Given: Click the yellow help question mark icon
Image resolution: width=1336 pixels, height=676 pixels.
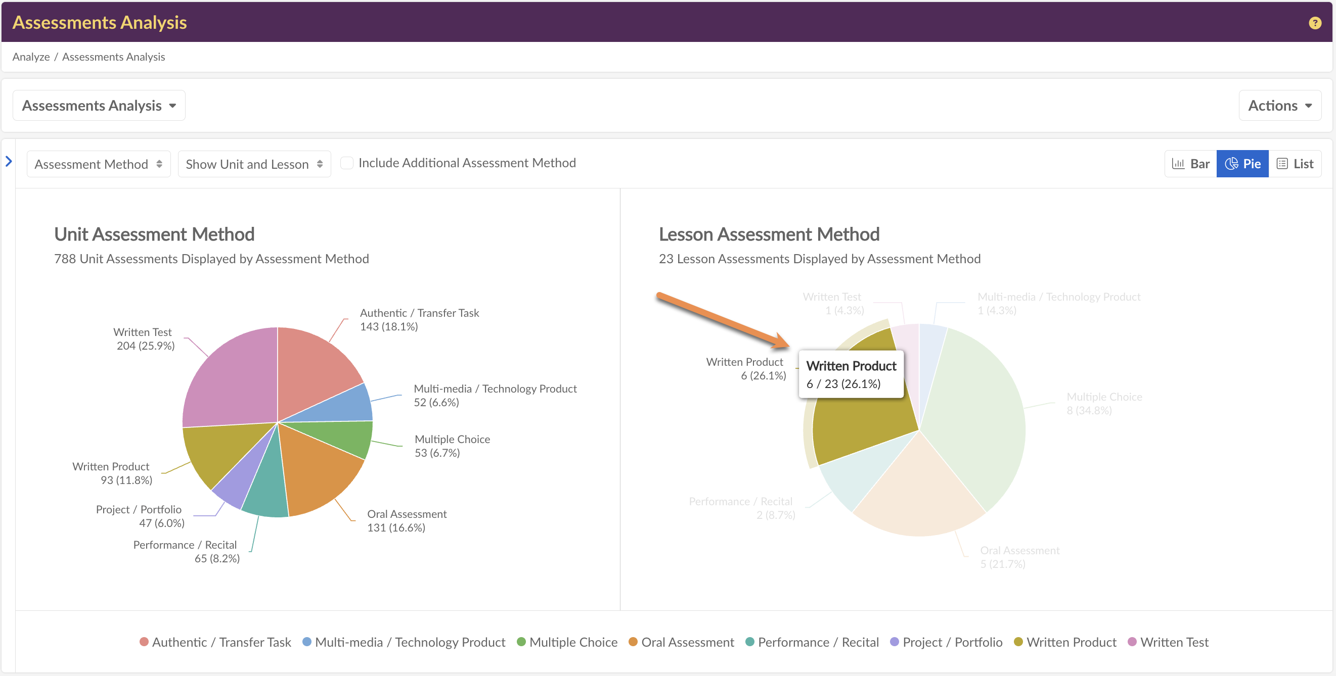Looking at the screenshot, I should pos(1315,23).
